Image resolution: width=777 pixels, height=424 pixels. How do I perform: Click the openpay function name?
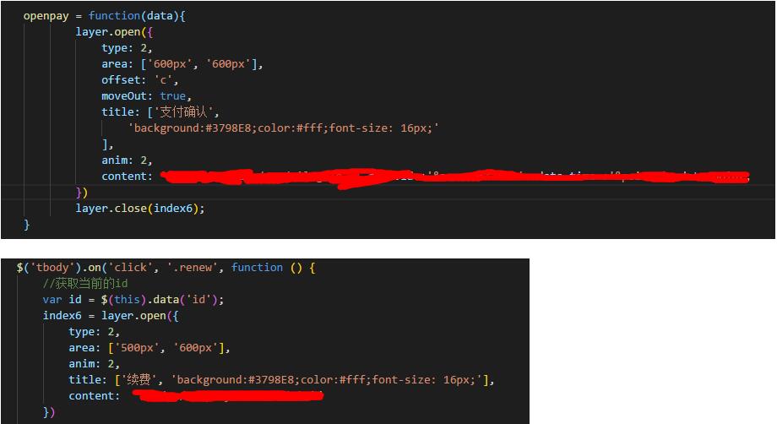pyautogui.click(x=46, y=16)
